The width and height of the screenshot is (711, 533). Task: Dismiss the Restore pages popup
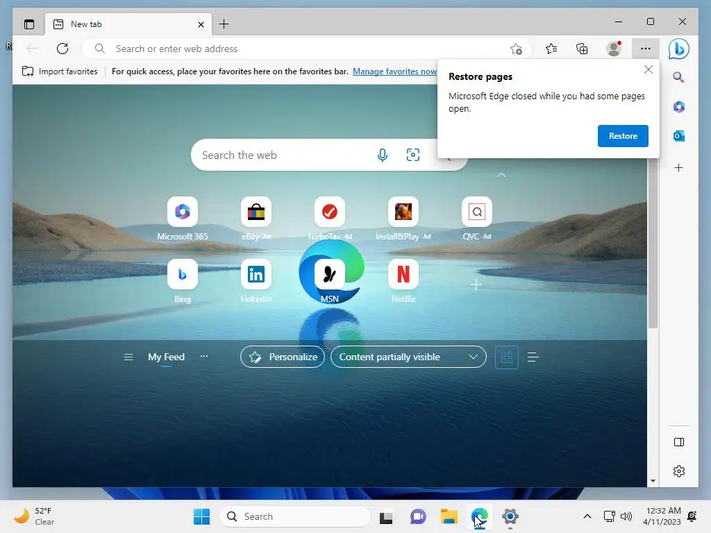click(649, 70)
